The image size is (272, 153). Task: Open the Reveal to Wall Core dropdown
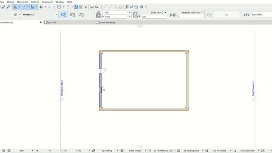point(192,13)
